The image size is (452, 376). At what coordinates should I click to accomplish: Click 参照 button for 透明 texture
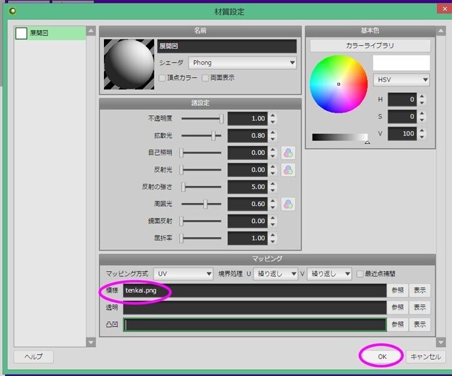coord(398,307)
